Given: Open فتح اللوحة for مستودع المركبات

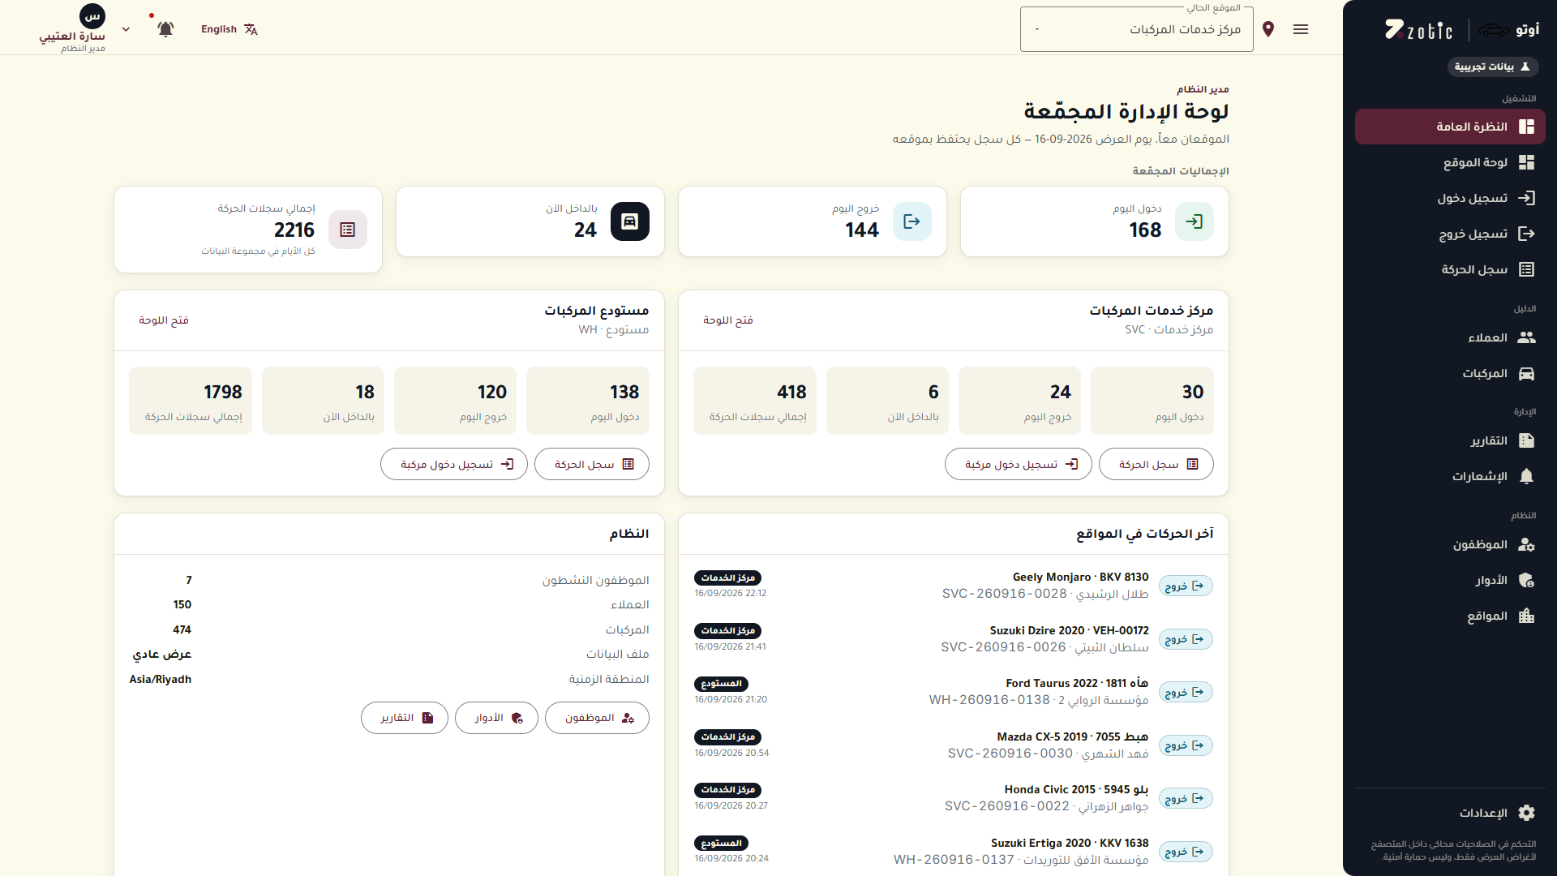Looking at the screenshot, I should point(164,320).
